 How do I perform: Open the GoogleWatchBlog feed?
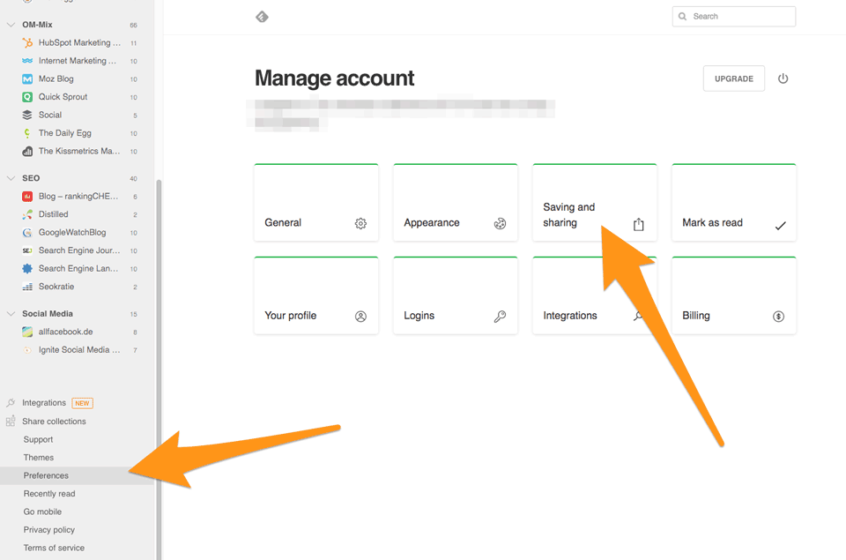(x=71, y=233)
